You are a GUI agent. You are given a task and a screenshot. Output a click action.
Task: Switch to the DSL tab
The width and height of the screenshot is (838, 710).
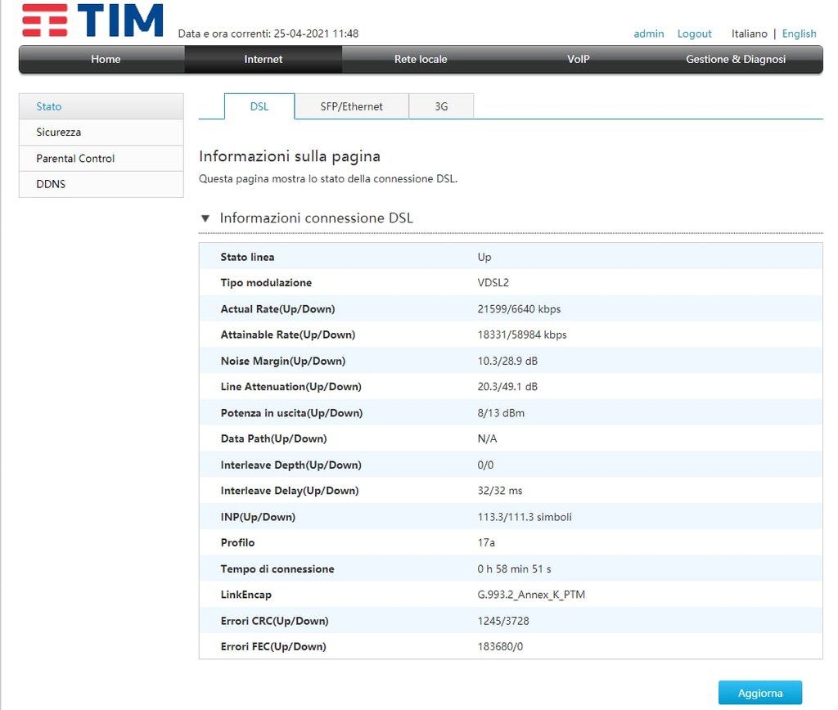tap(259, 106)
